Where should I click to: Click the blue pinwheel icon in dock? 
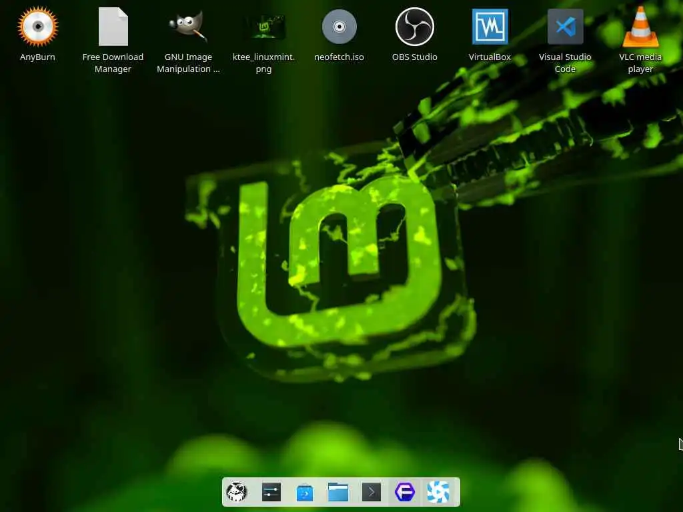(x=438, y=492)
